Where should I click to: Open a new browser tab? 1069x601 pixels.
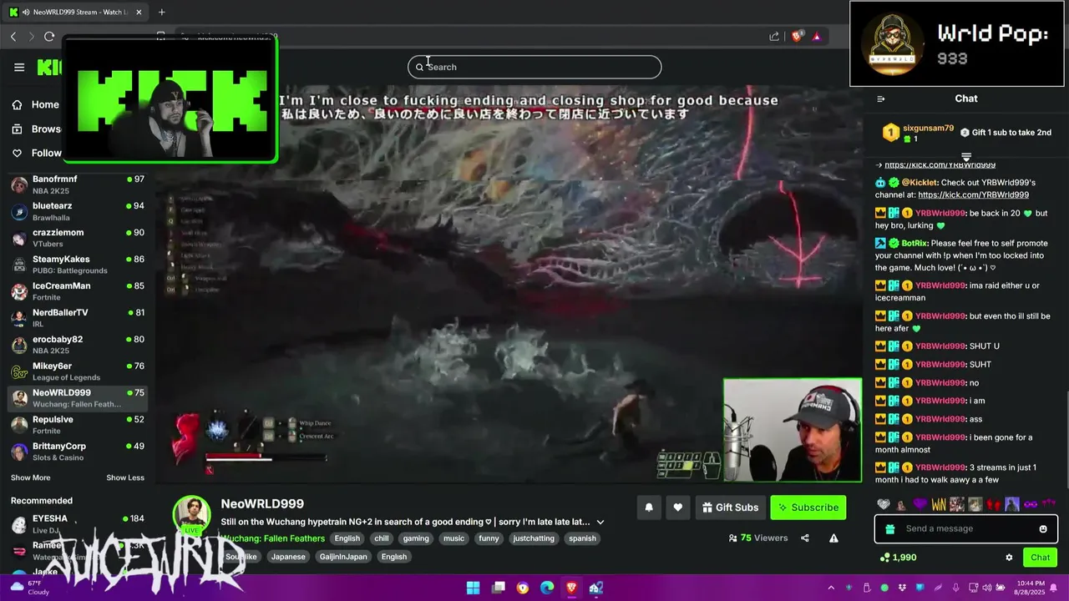[x=161, y=12]
